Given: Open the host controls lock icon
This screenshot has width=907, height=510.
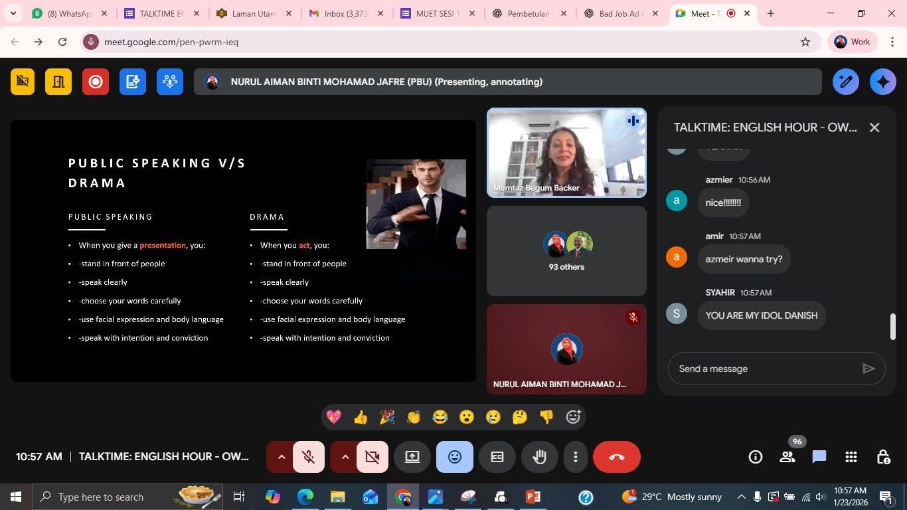Looking at the screenshot, I should tap(883, 457).
